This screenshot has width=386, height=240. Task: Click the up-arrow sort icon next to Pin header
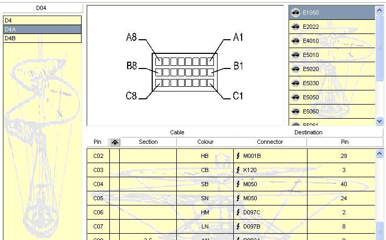click(x=115, y=142)
